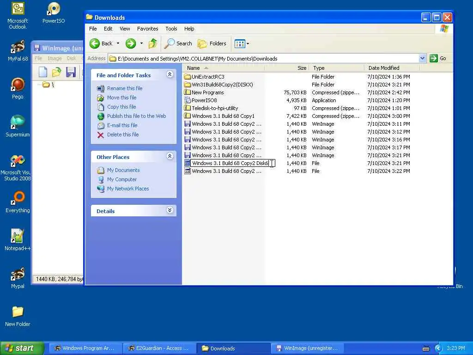This screenshot has width=473, height=355.
Task: Click inside the Address path field
Action: 263,59
